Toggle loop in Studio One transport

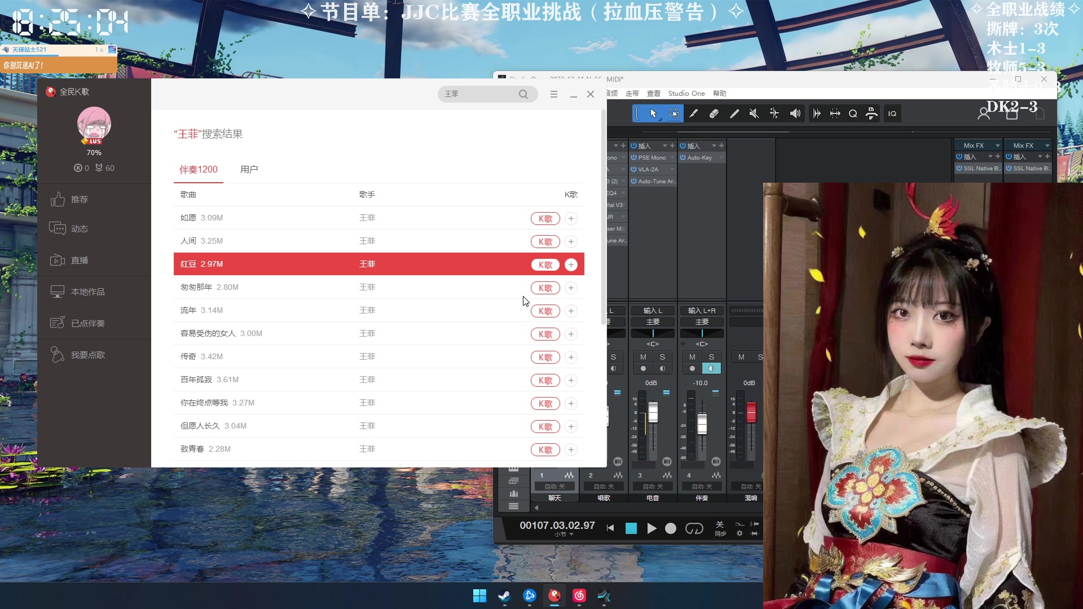click(x=694, y=528)
